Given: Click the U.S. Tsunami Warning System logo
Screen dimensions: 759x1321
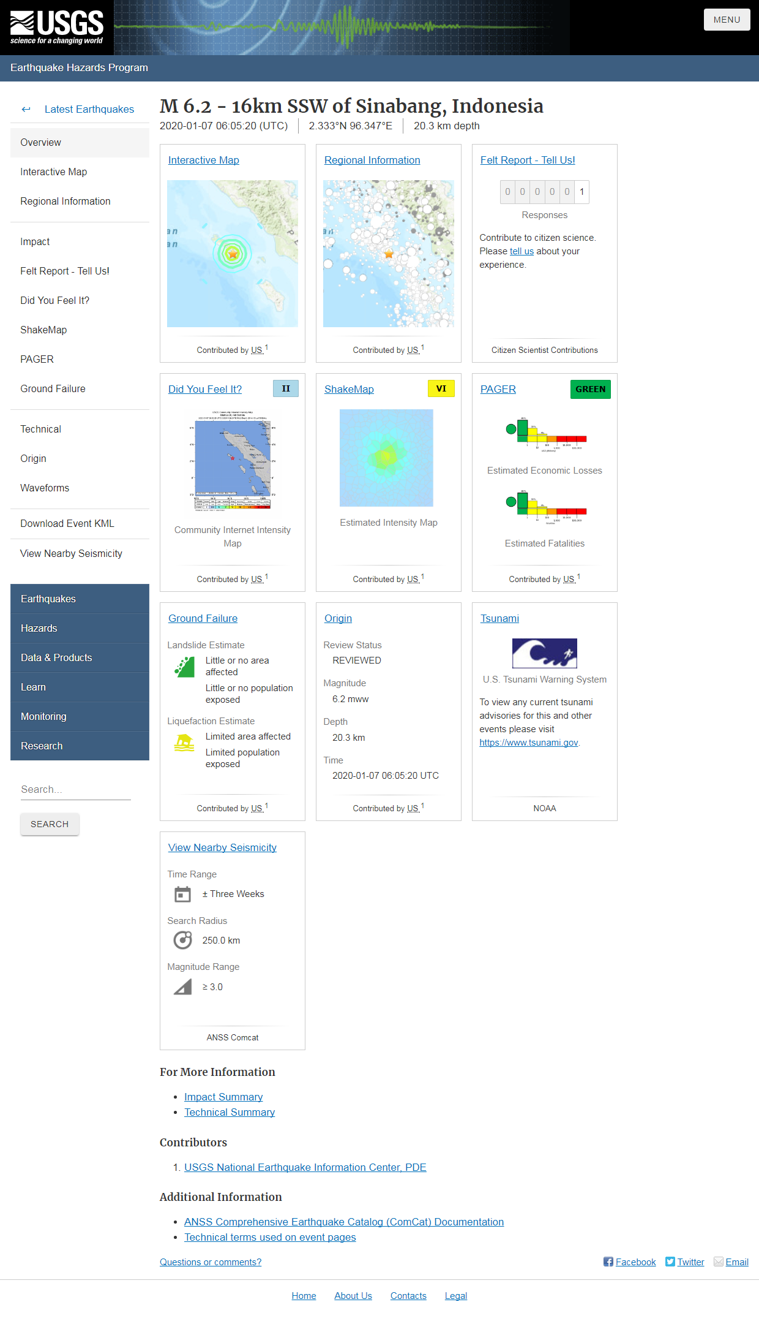Looking at the screenshot, I should point(544,653).
